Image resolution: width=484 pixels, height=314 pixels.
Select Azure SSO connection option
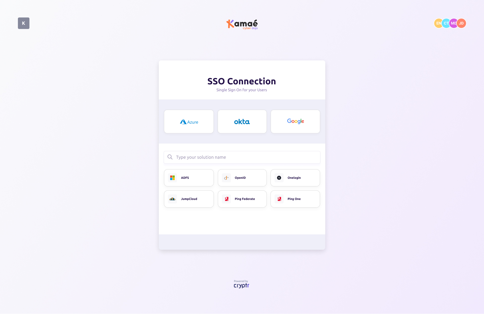pos(188,121)
